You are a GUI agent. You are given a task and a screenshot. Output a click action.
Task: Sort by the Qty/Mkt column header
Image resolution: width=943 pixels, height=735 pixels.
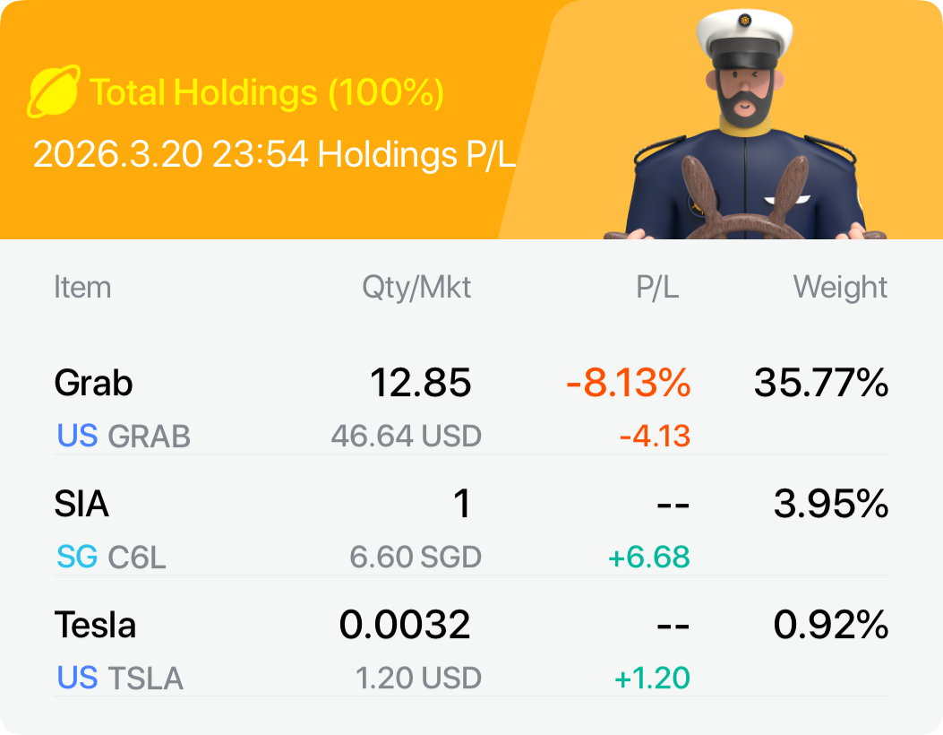(416, 288)
